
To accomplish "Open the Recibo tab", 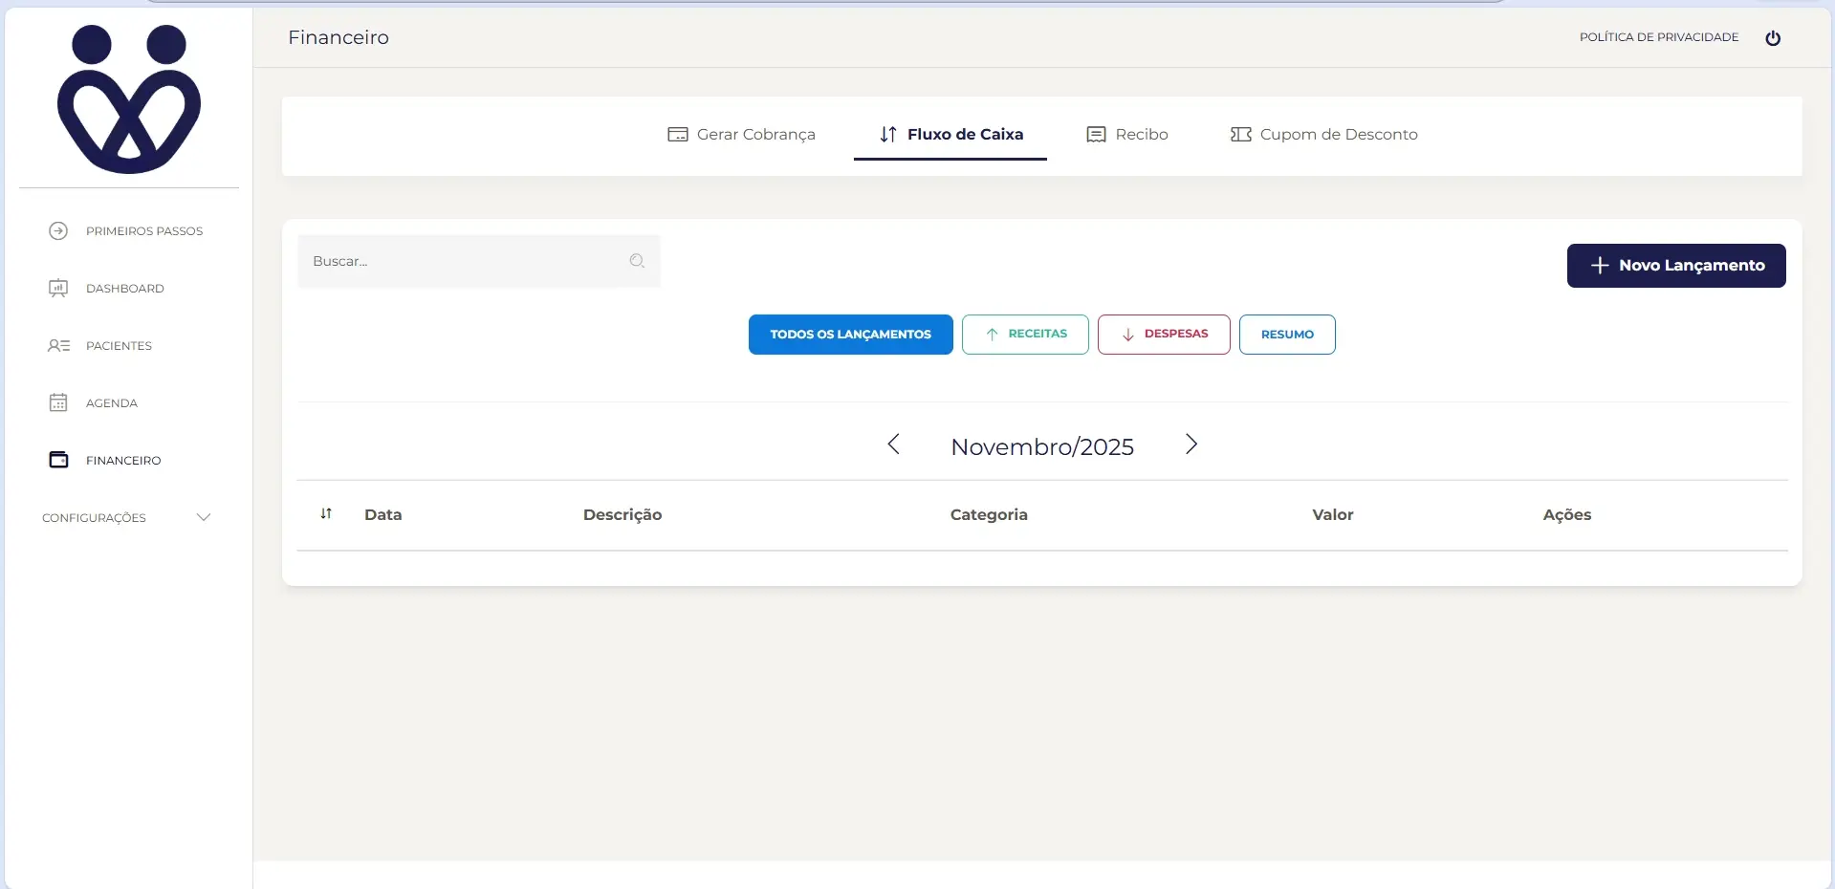I will click(x=1127, y=135).
